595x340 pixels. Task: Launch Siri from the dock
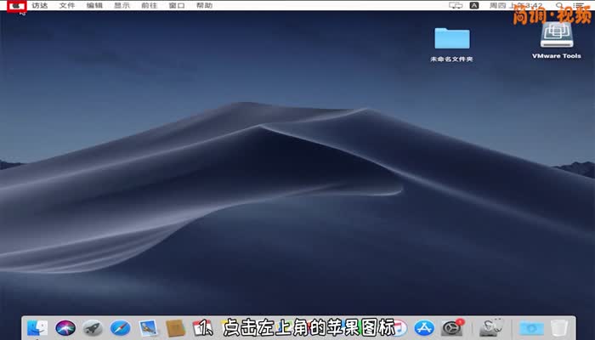click(x=65, y=328)
